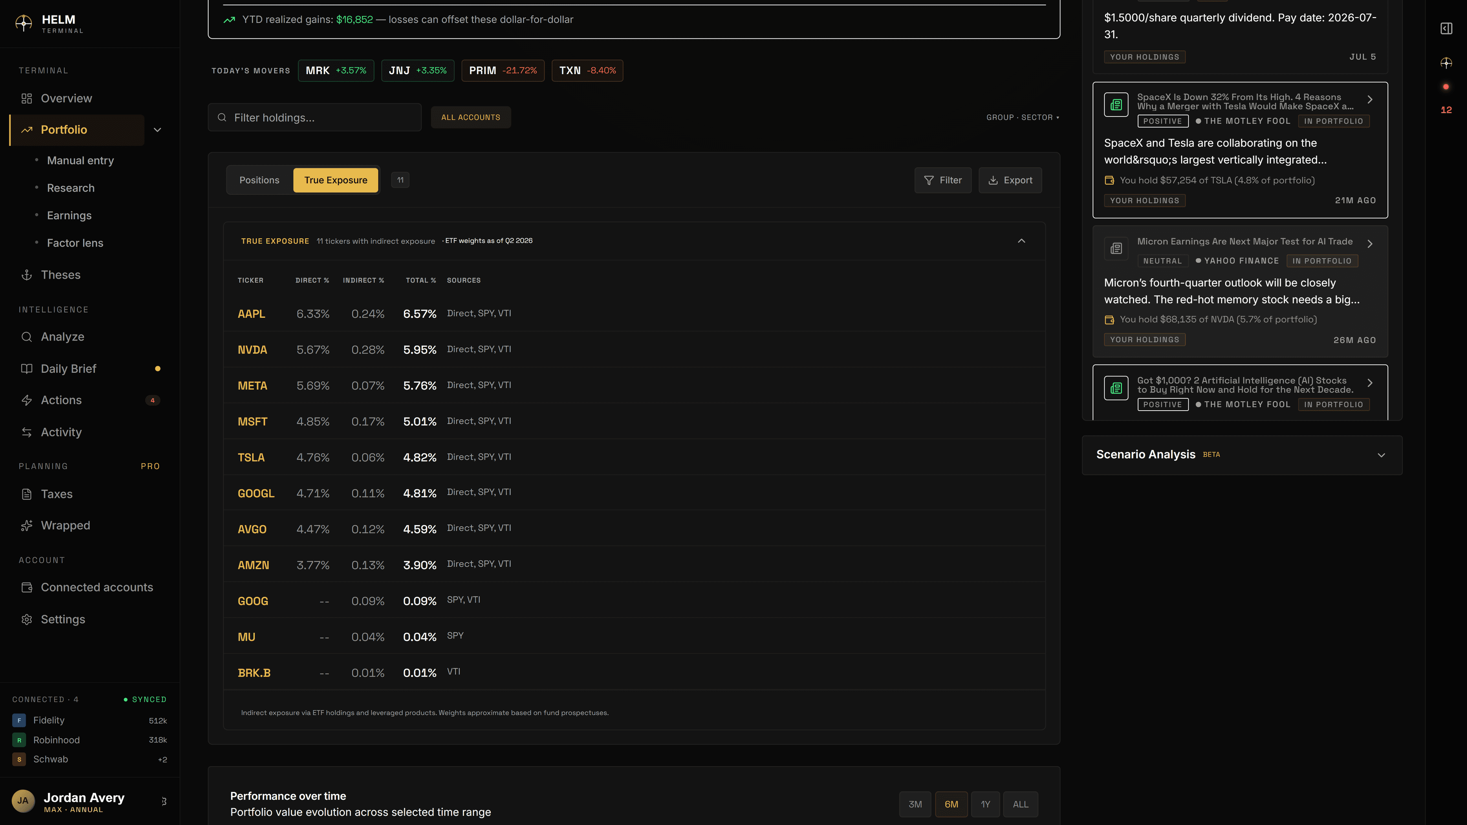Click the Got $1,000 article newspaper icon
Screen dimensions: 1467x825
1116,388
